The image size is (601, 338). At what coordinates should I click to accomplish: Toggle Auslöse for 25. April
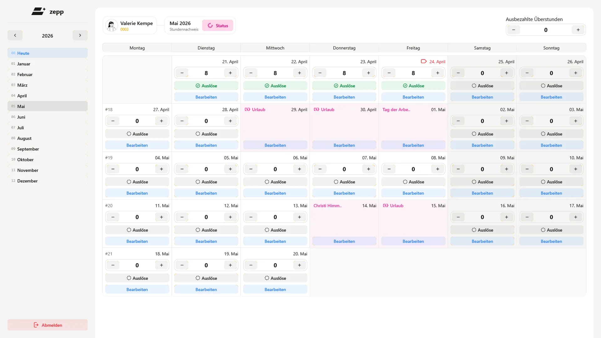click(x=482, y=86)
